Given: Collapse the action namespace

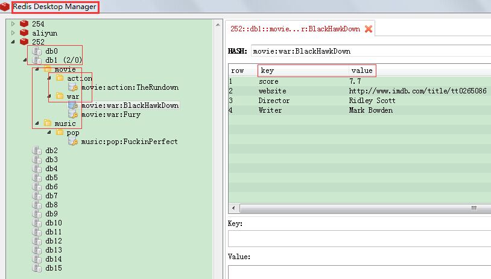Looking at the screenshot, I should pos(49,78).
